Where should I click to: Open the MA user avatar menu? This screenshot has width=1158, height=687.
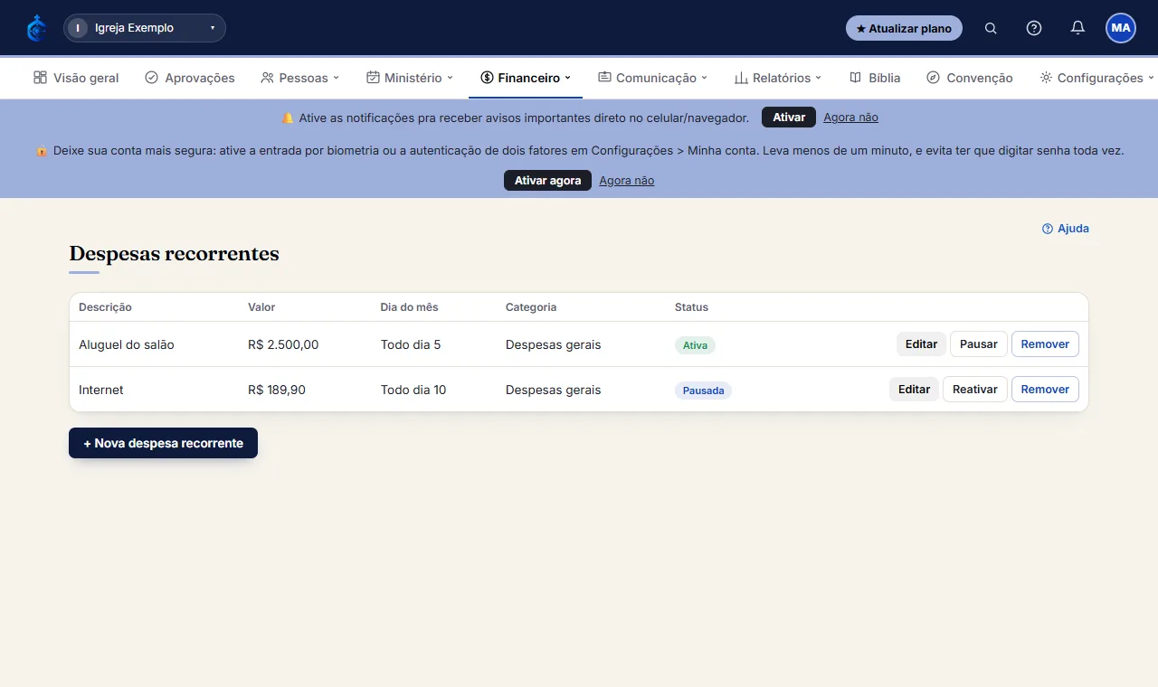pos(1121,28)
